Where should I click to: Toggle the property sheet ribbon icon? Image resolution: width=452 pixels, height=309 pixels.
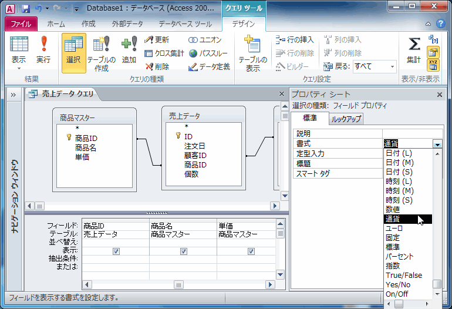(433, 52)
